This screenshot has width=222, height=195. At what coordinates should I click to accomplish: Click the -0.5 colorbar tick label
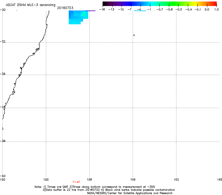click(x=179, y=10)
